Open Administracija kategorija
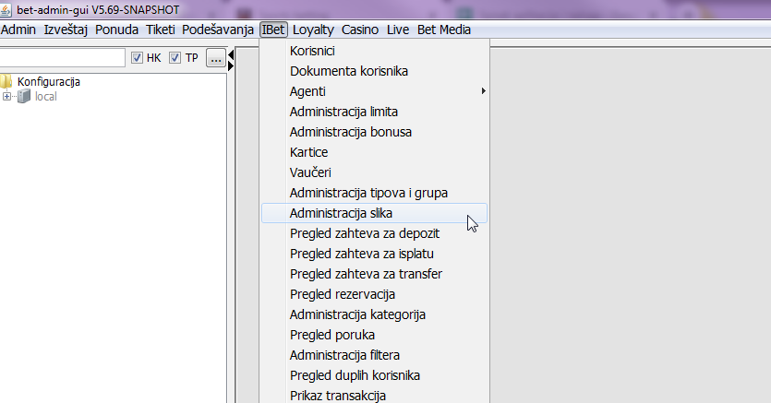The height and width of the screenshot is (403, 771). click(374, 314)
